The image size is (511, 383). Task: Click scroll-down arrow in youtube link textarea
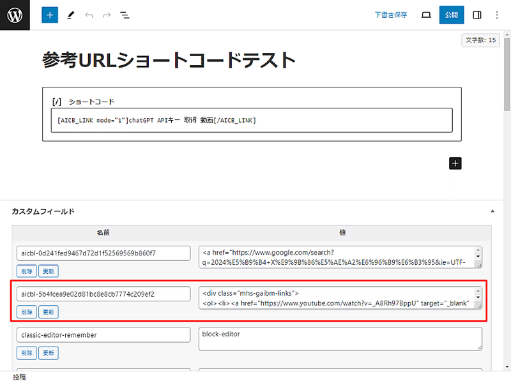coord(478,297)
